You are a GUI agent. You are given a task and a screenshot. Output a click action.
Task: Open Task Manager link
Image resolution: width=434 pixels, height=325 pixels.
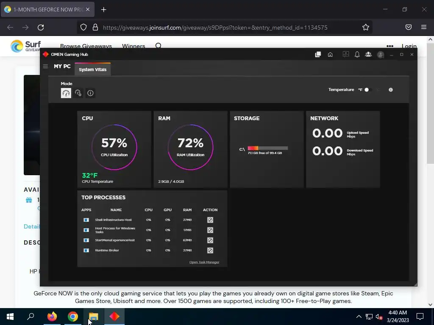click(204, 262)
